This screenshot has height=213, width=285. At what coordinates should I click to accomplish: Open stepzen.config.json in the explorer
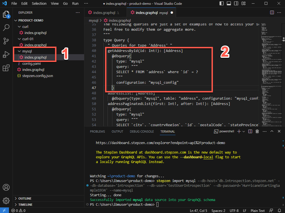point(37,76)
